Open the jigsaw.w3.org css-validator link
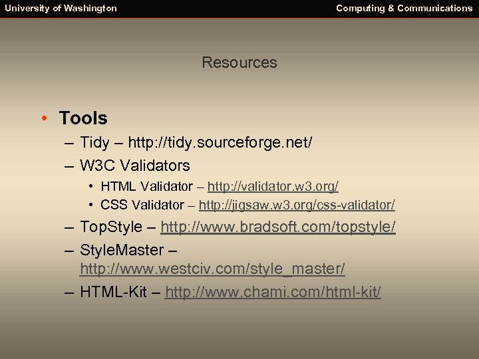Screen dimensions: 479x359 pos(297,205)
